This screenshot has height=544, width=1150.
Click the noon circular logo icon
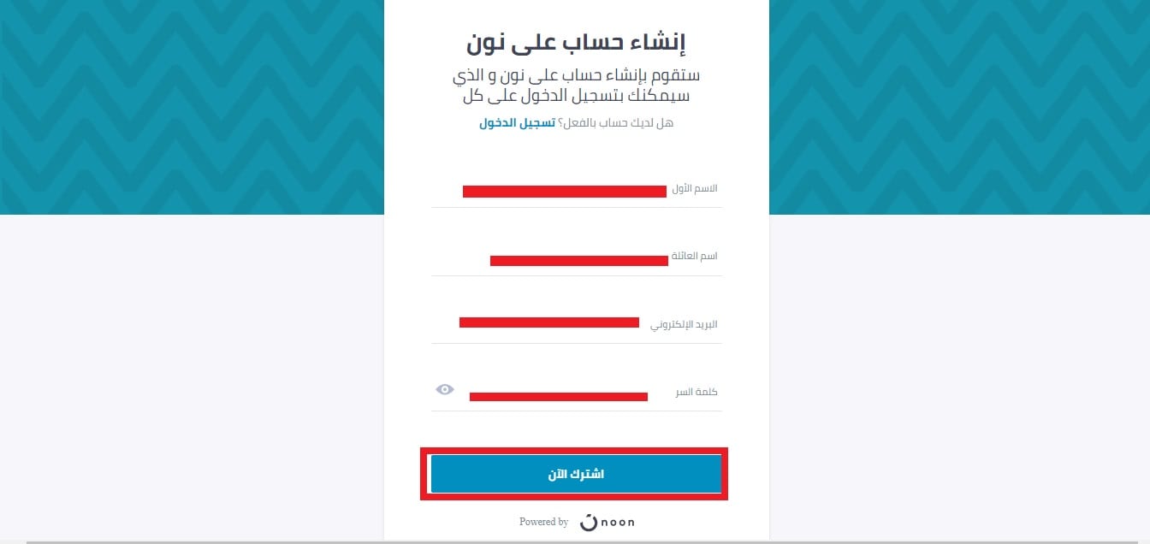pos(588,522)
